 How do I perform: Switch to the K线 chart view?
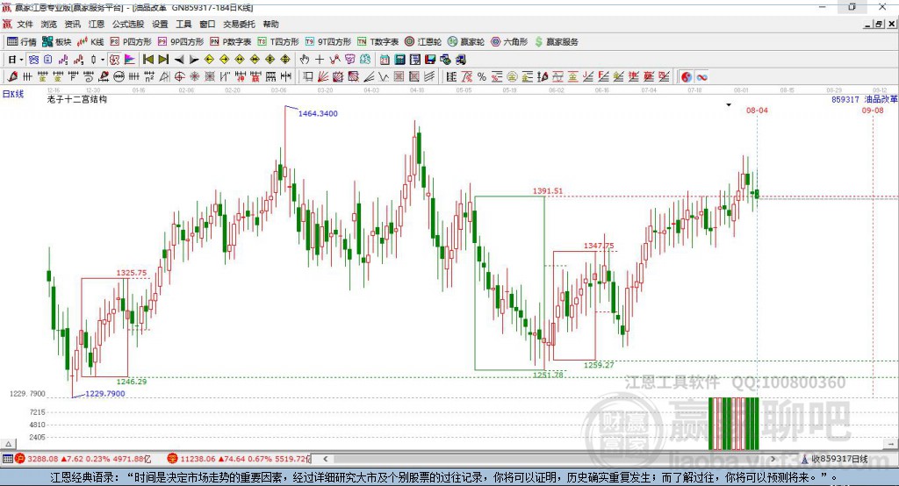[90, 42]
